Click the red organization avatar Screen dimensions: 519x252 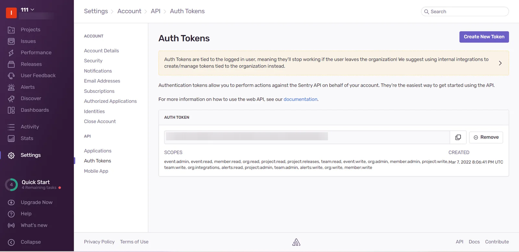(11, 13)
